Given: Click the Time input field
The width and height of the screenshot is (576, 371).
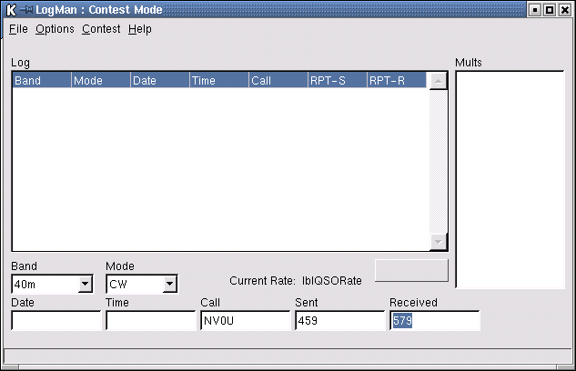Looking at the screenshot, I should [150, 321].
